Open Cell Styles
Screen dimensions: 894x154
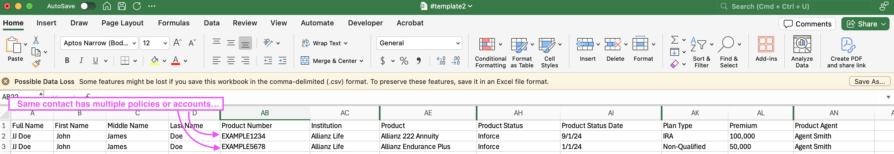[x=550, y=52]
